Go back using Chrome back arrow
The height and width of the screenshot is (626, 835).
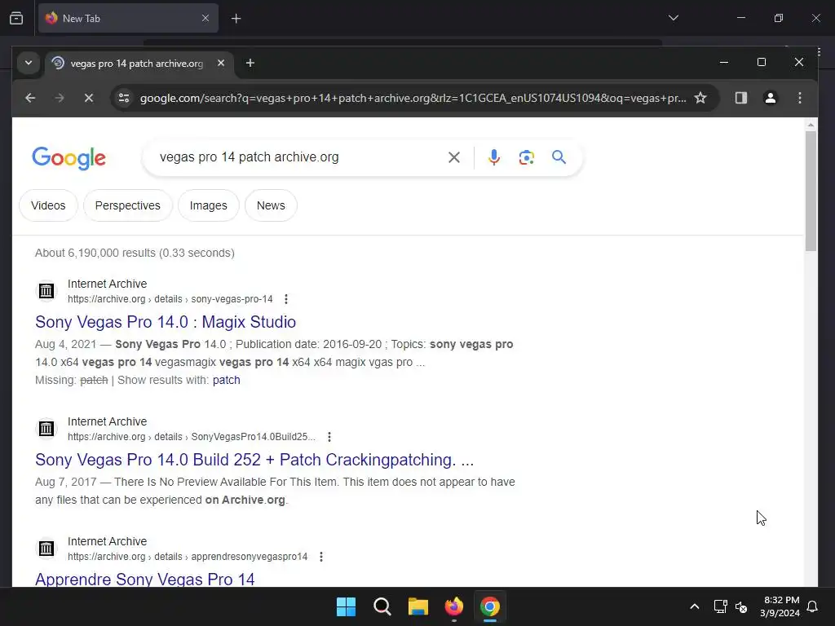[30, 98]
